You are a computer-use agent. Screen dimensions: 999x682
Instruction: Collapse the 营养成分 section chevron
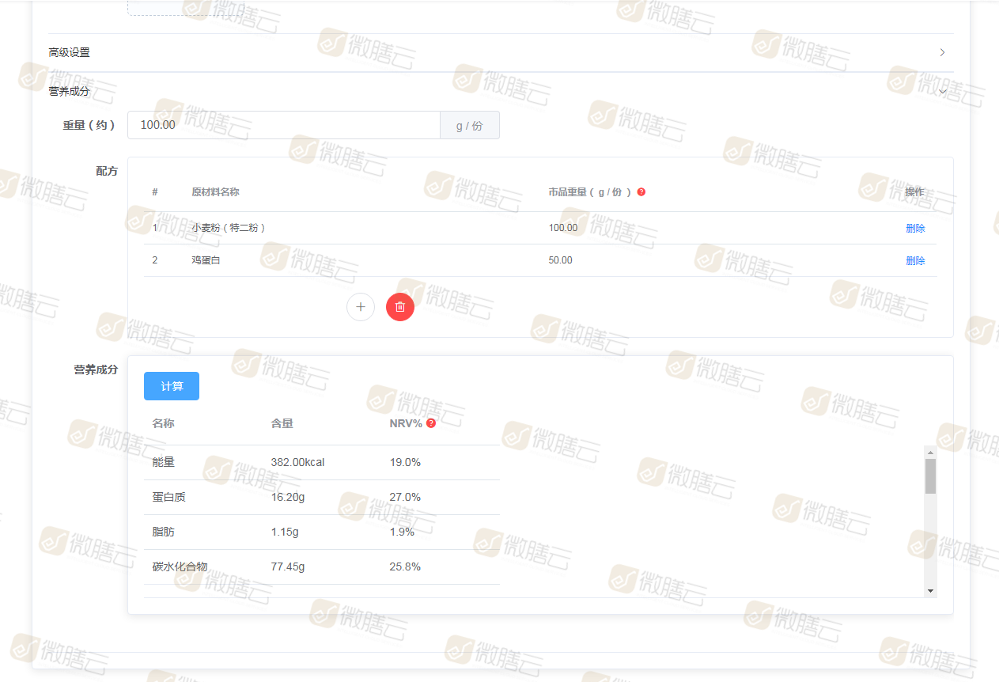click(x=942, y=92)
